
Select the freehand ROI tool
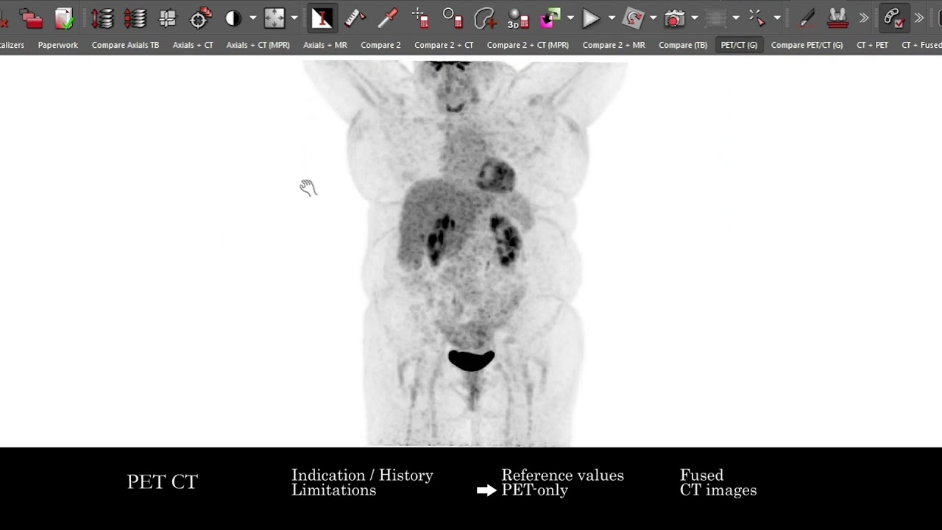click(x=485, y=18)
